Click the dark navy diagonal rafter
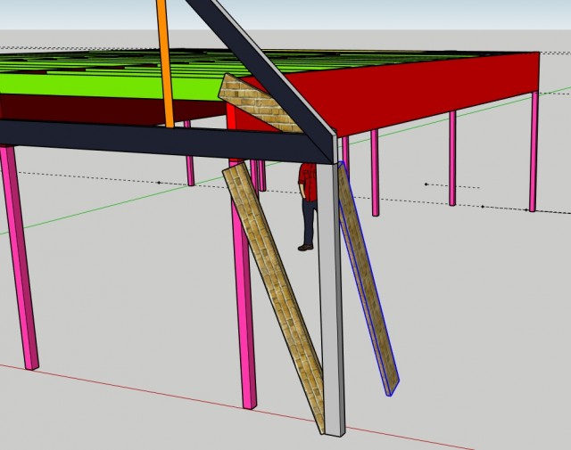 (x=261, y=70)
